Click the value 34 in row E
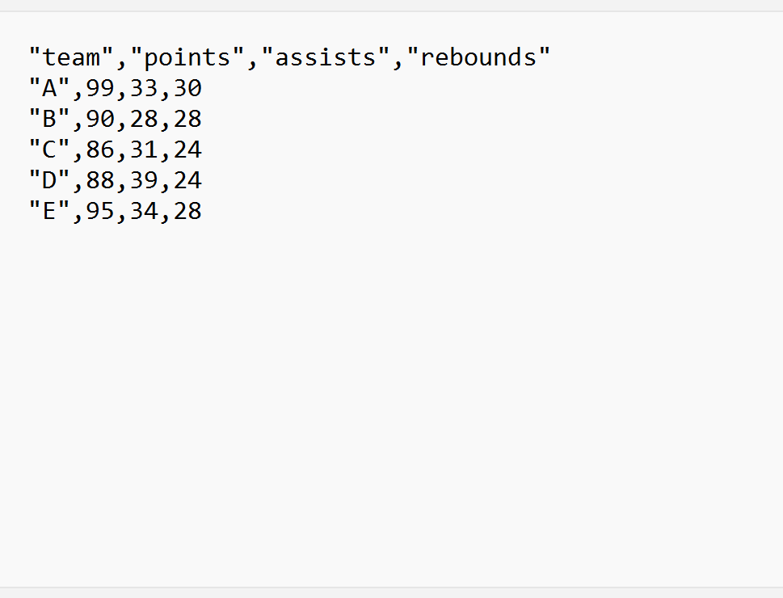The width and height of the screenshot is (783, 598). [x=144, y=211]
